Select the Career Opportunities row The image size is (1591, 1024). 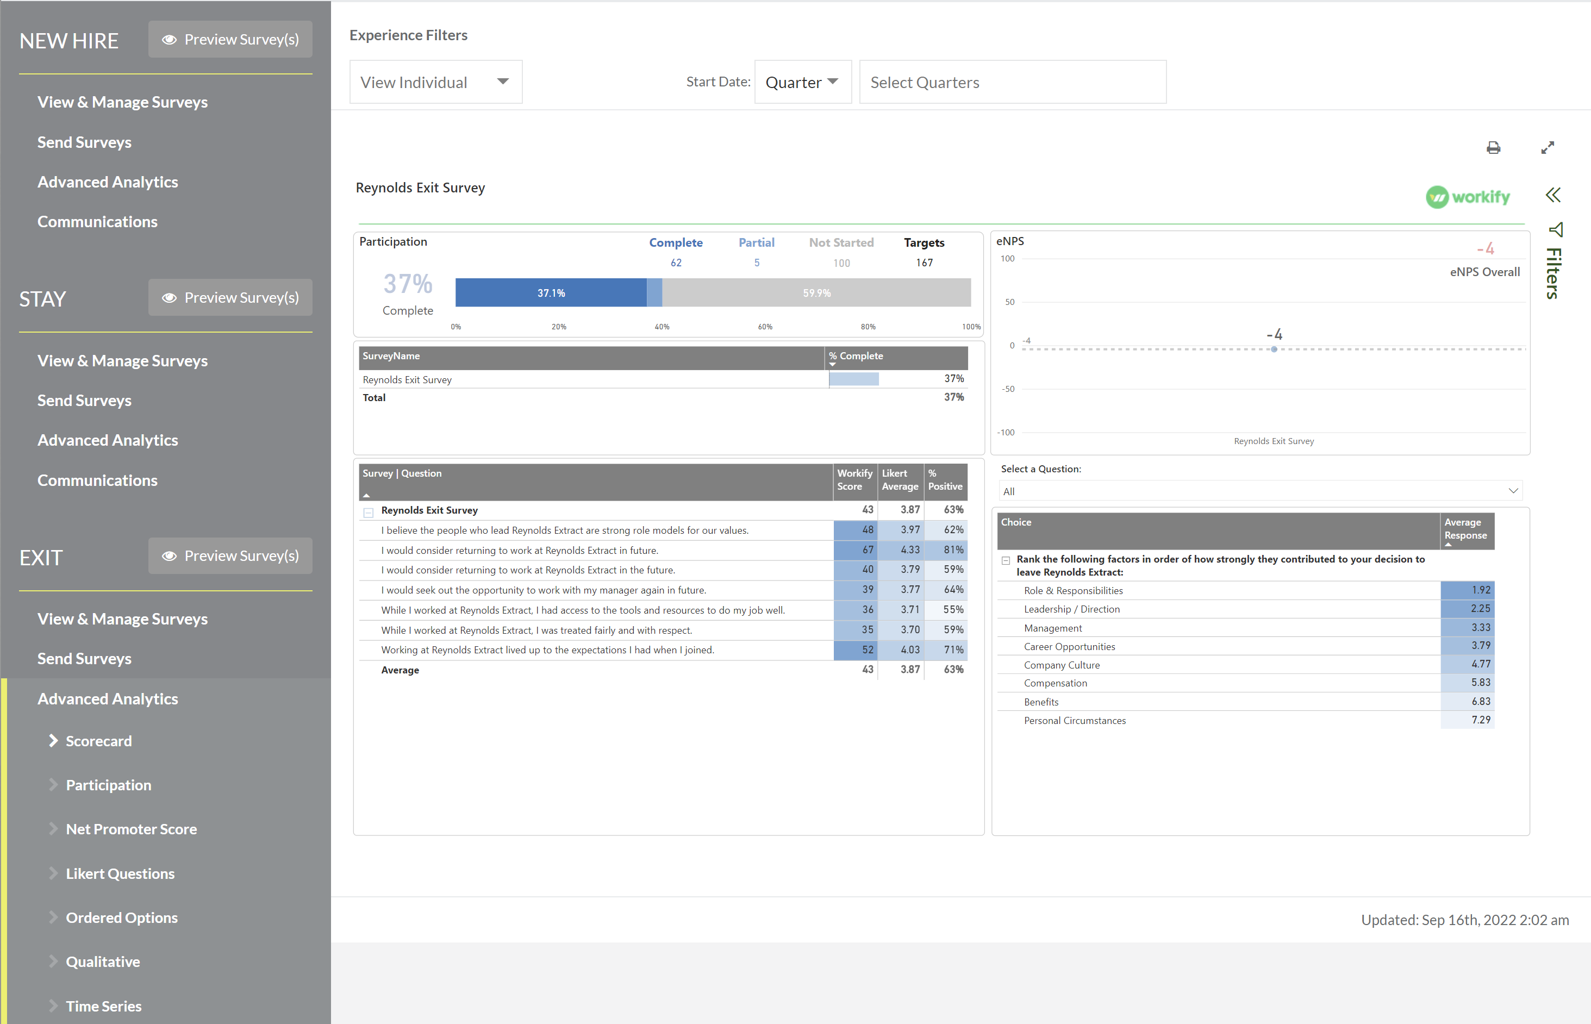click(x=1246, y=646)
